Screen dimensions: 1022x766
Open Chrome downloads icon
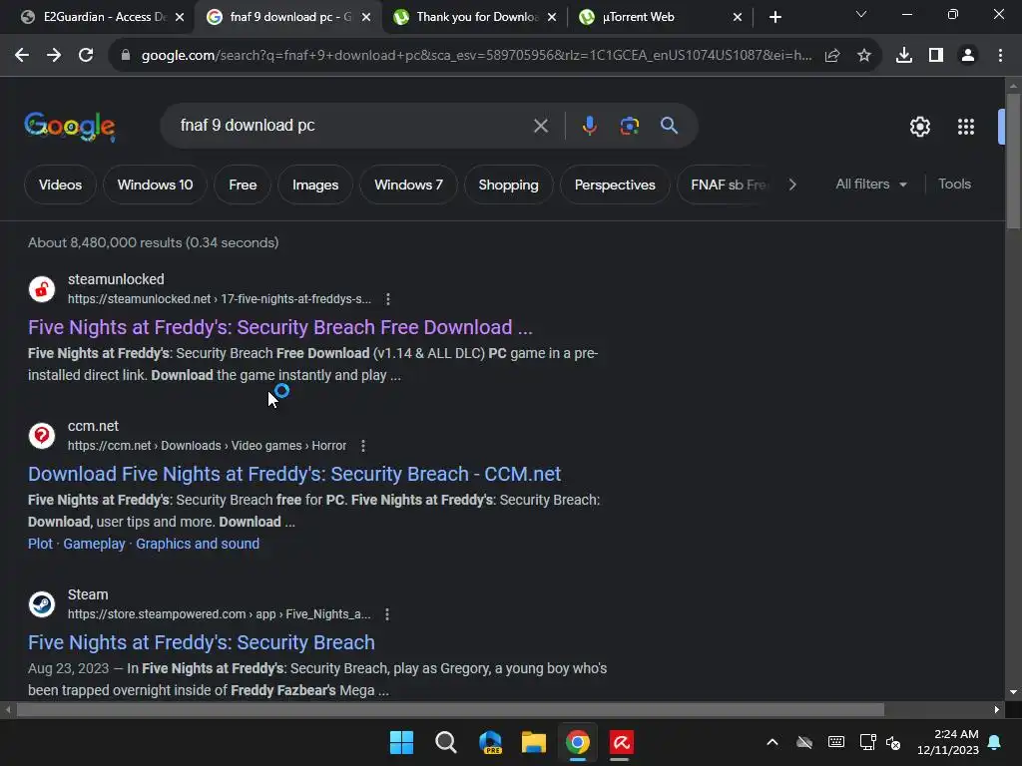[904, 56]
